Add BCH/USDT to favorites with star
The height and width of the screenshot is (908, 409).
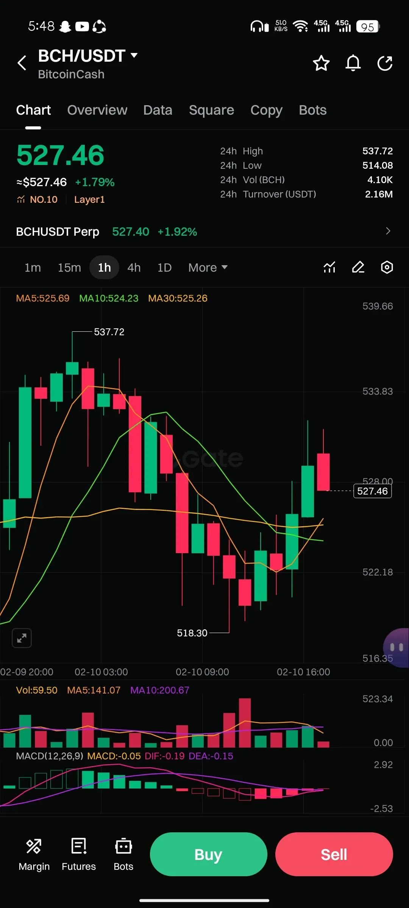point(321,63)
